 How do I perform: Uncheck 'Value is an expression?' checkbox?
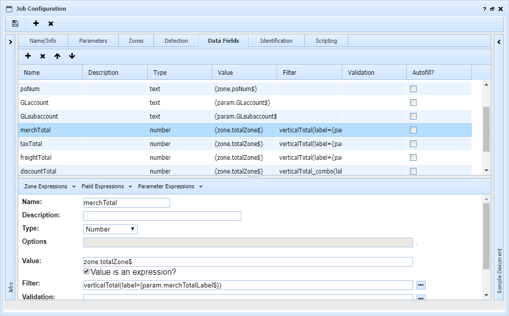pos(87,272)
